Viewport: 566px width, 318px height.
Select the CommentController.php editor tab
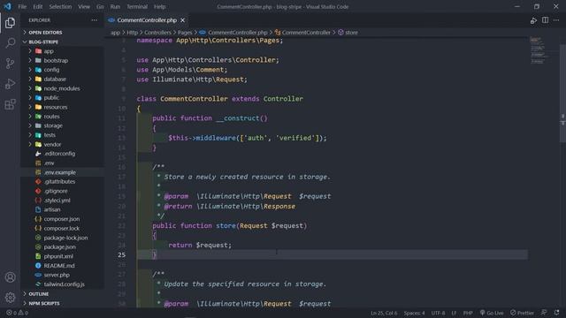click(x=147, y=20)
